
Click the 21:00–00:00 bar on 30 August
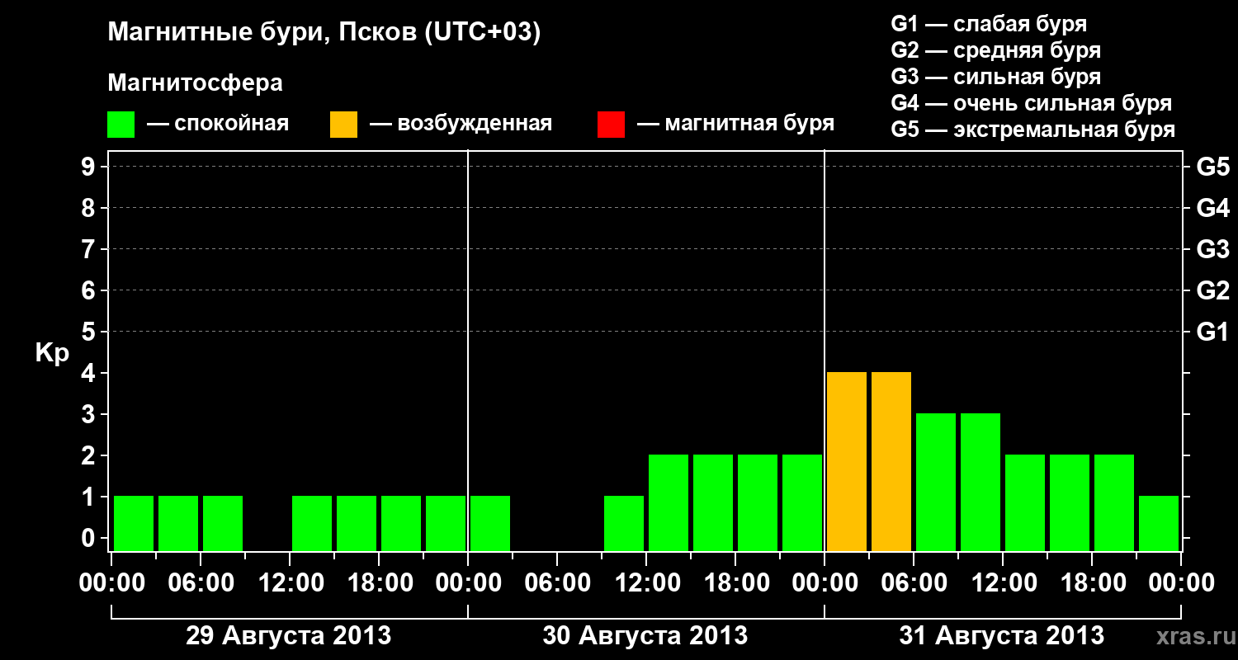tap(802, 502)
